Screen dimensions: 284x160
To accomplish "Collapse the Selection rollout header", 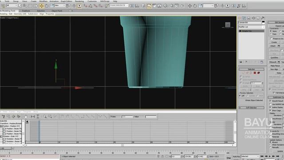I will pyautogui.click(x=252, y=69).
